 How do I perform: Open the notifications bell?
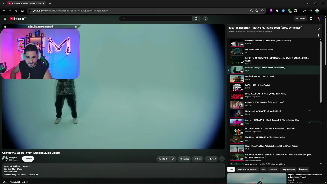pos(311,19)
